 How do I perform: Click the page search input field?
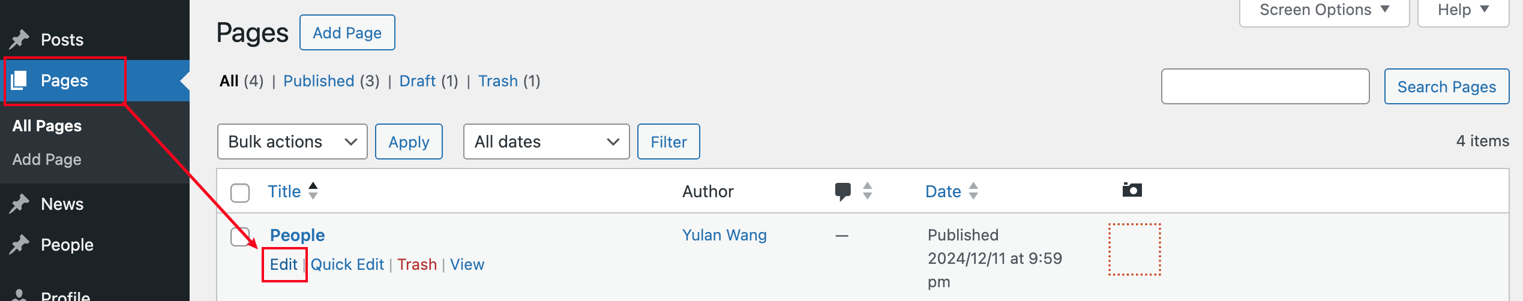1265,87
